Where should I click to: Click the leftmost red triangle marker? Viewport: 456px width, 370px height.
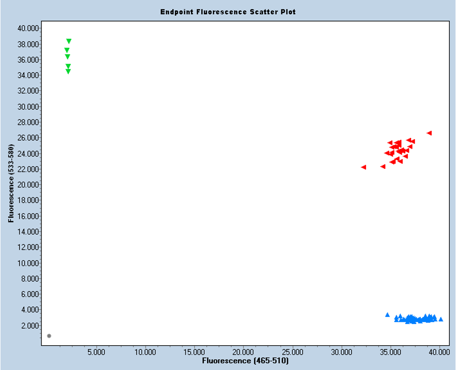363,167
